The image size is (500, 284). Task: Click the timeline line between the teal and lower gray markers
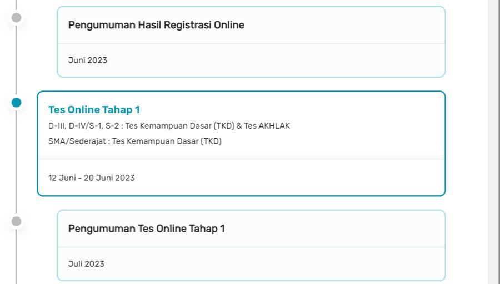(17, 161)
